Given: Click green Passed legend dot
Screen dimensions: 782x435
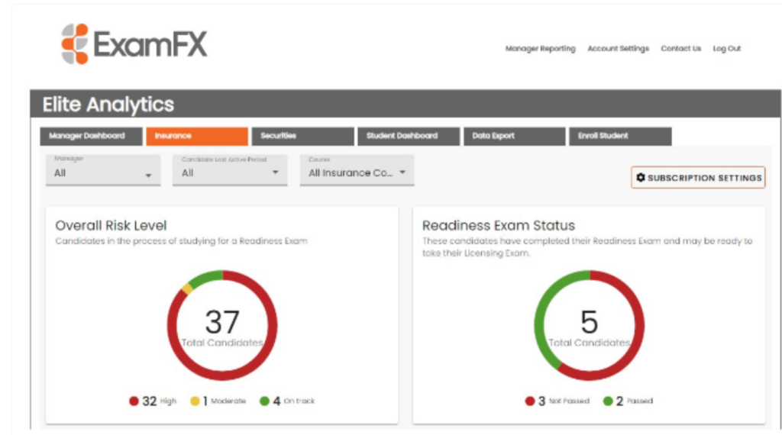Looking at the screenshot, I should (x=608, y=401).
